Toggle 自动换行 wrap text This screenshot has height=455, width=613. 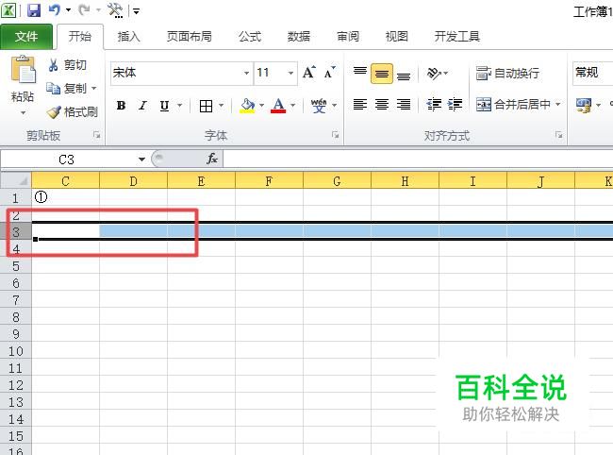pyautogui.click(x=507, y=73)
